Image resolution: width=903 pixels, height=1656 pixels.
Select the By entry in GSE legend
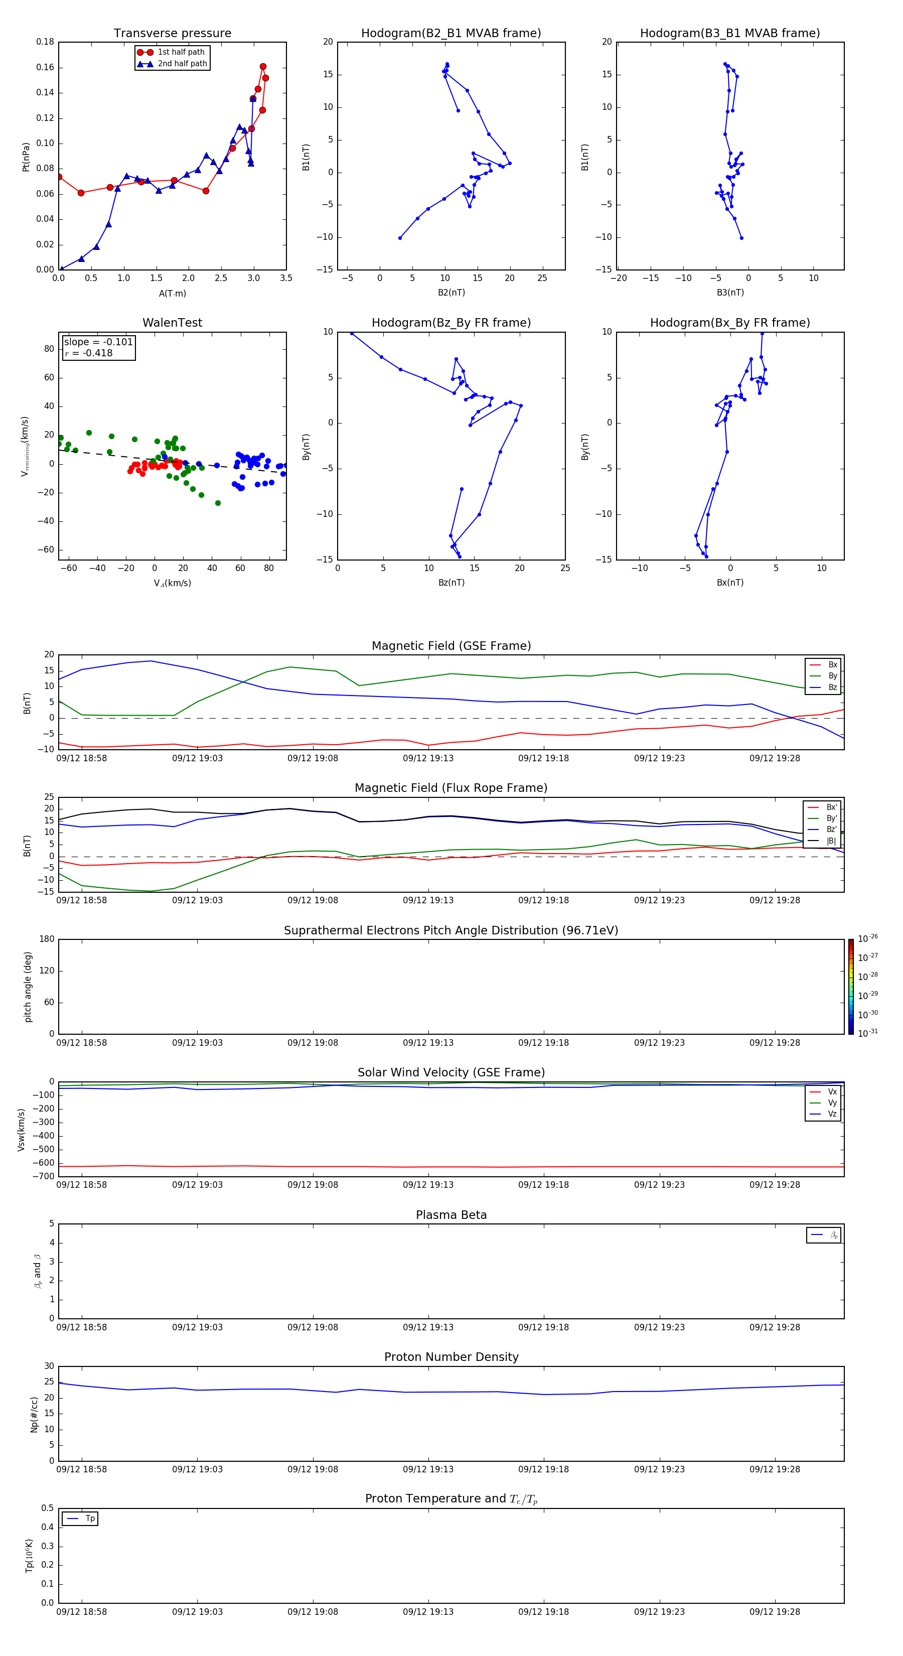tap(823, 675)
